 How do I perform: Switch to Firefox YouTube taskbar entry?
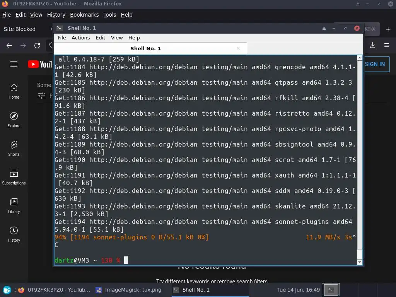(x=54, y=290)
